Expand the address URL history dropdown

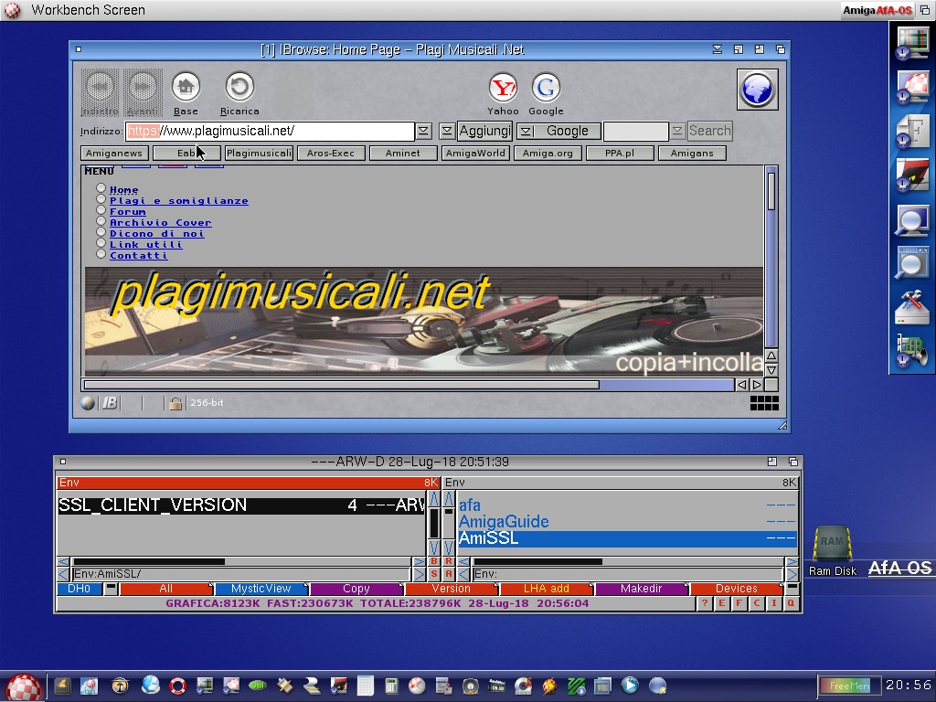[423, 132]
